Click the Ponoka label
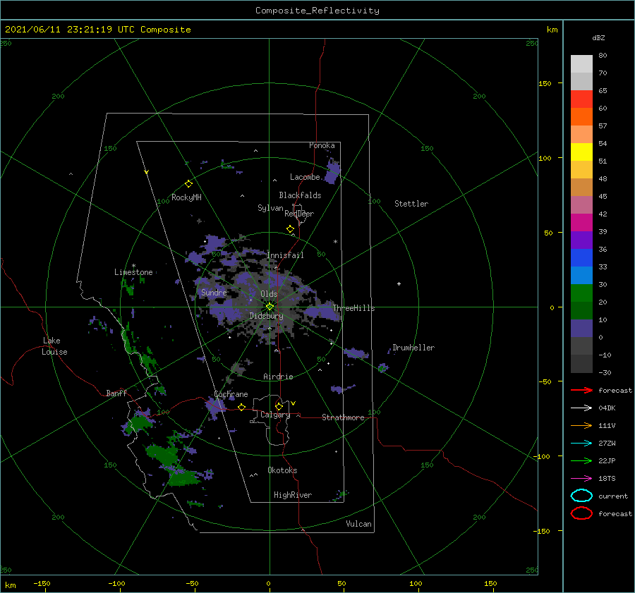 point(322,145)
